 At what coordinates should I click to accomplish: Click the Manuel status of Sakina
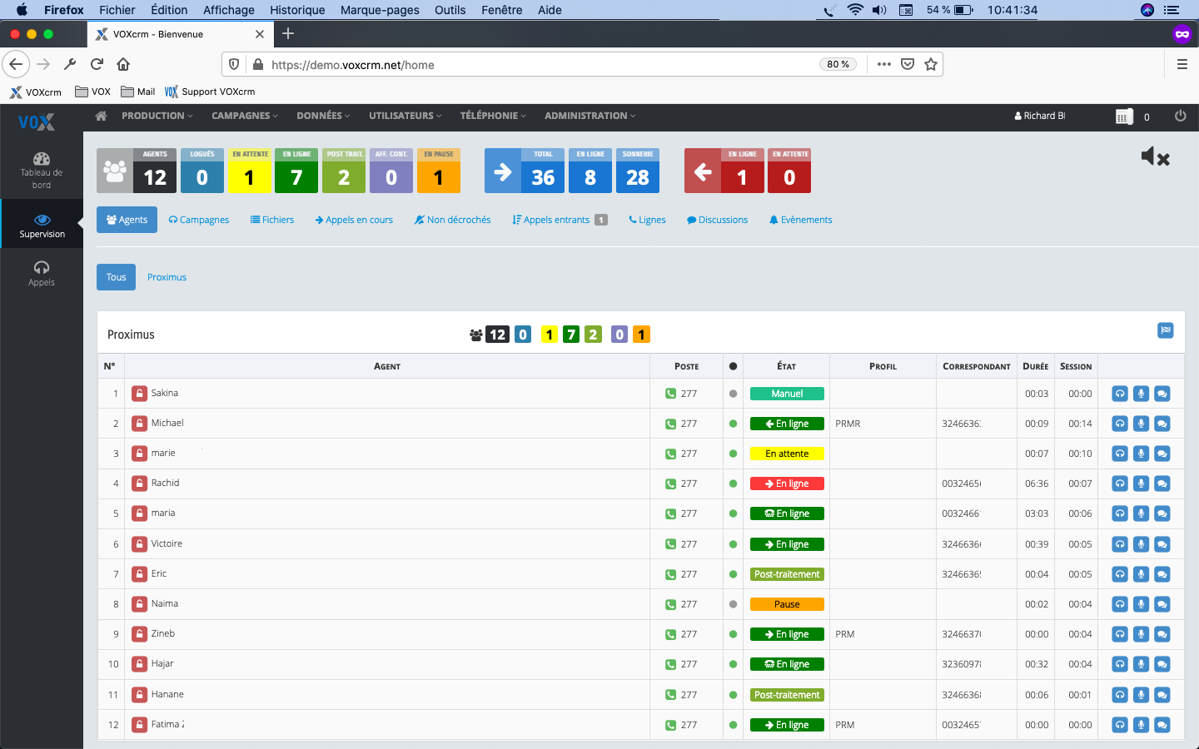(787, 394)
